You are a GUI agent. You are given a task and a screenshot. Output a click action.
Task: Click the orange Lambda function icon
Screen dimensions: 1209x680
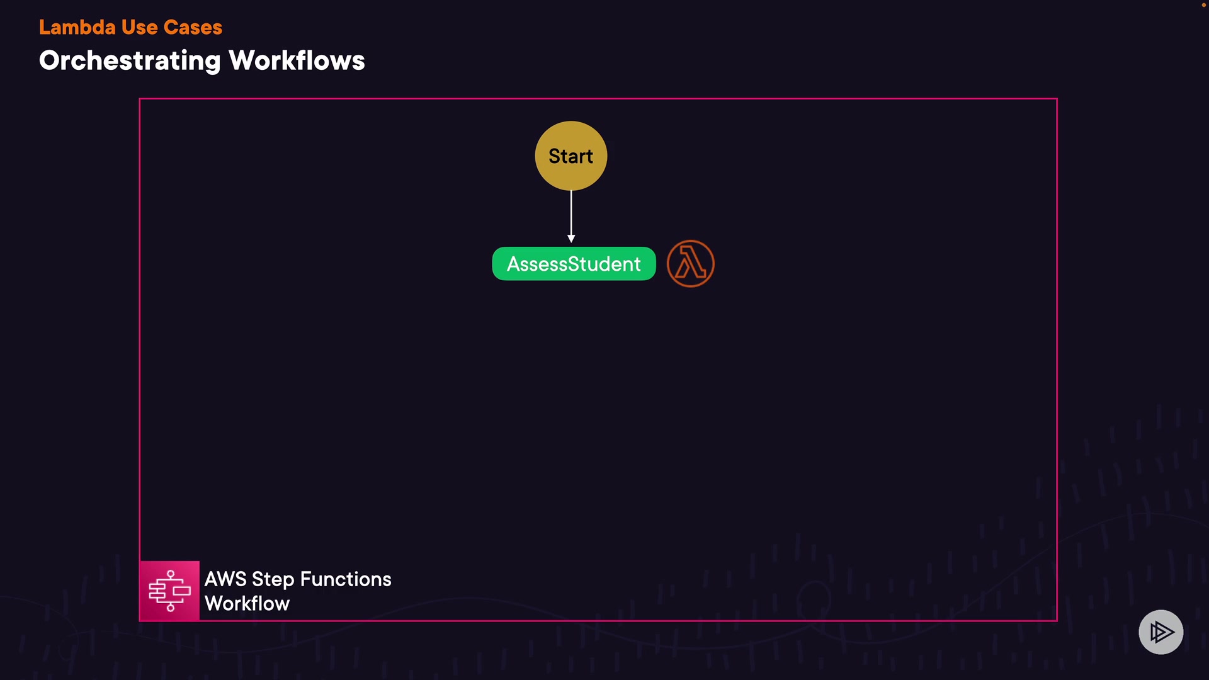point(690,264)
